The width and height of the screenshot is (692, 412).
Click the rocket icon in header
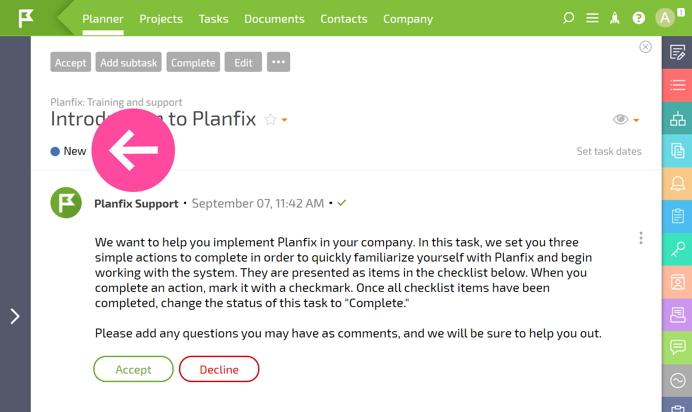[615, 18]
